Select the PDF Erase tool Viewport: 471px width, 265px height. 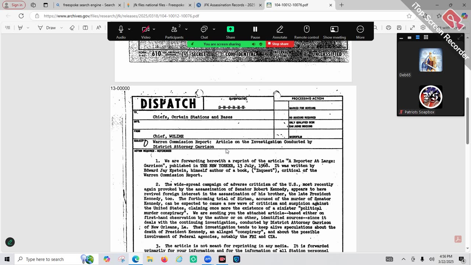(x=72, y=28)
